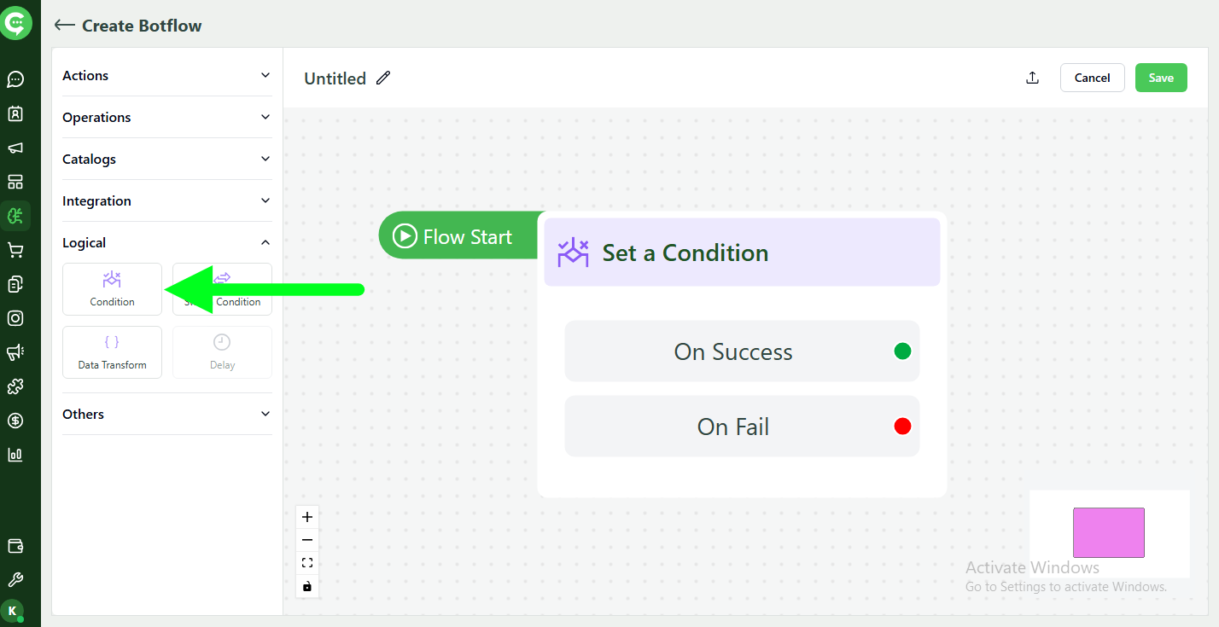The image size is (1219, 627).
Task: Cancel creating the botflow
Action: click(x=1092, y=77)
